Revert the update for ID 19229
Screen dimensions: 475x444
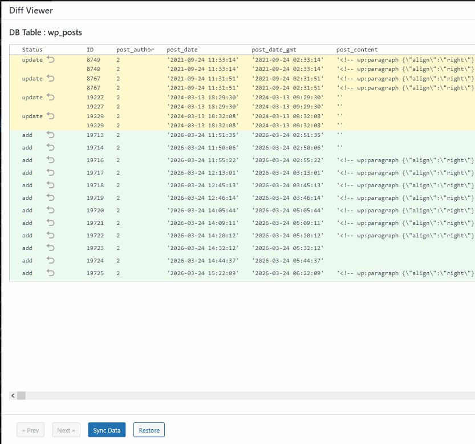(50, 116)
